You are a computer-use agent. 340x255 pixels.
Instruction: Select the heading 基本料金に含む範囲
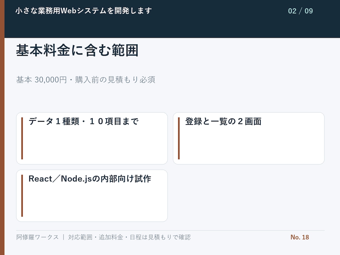(77, 50)
